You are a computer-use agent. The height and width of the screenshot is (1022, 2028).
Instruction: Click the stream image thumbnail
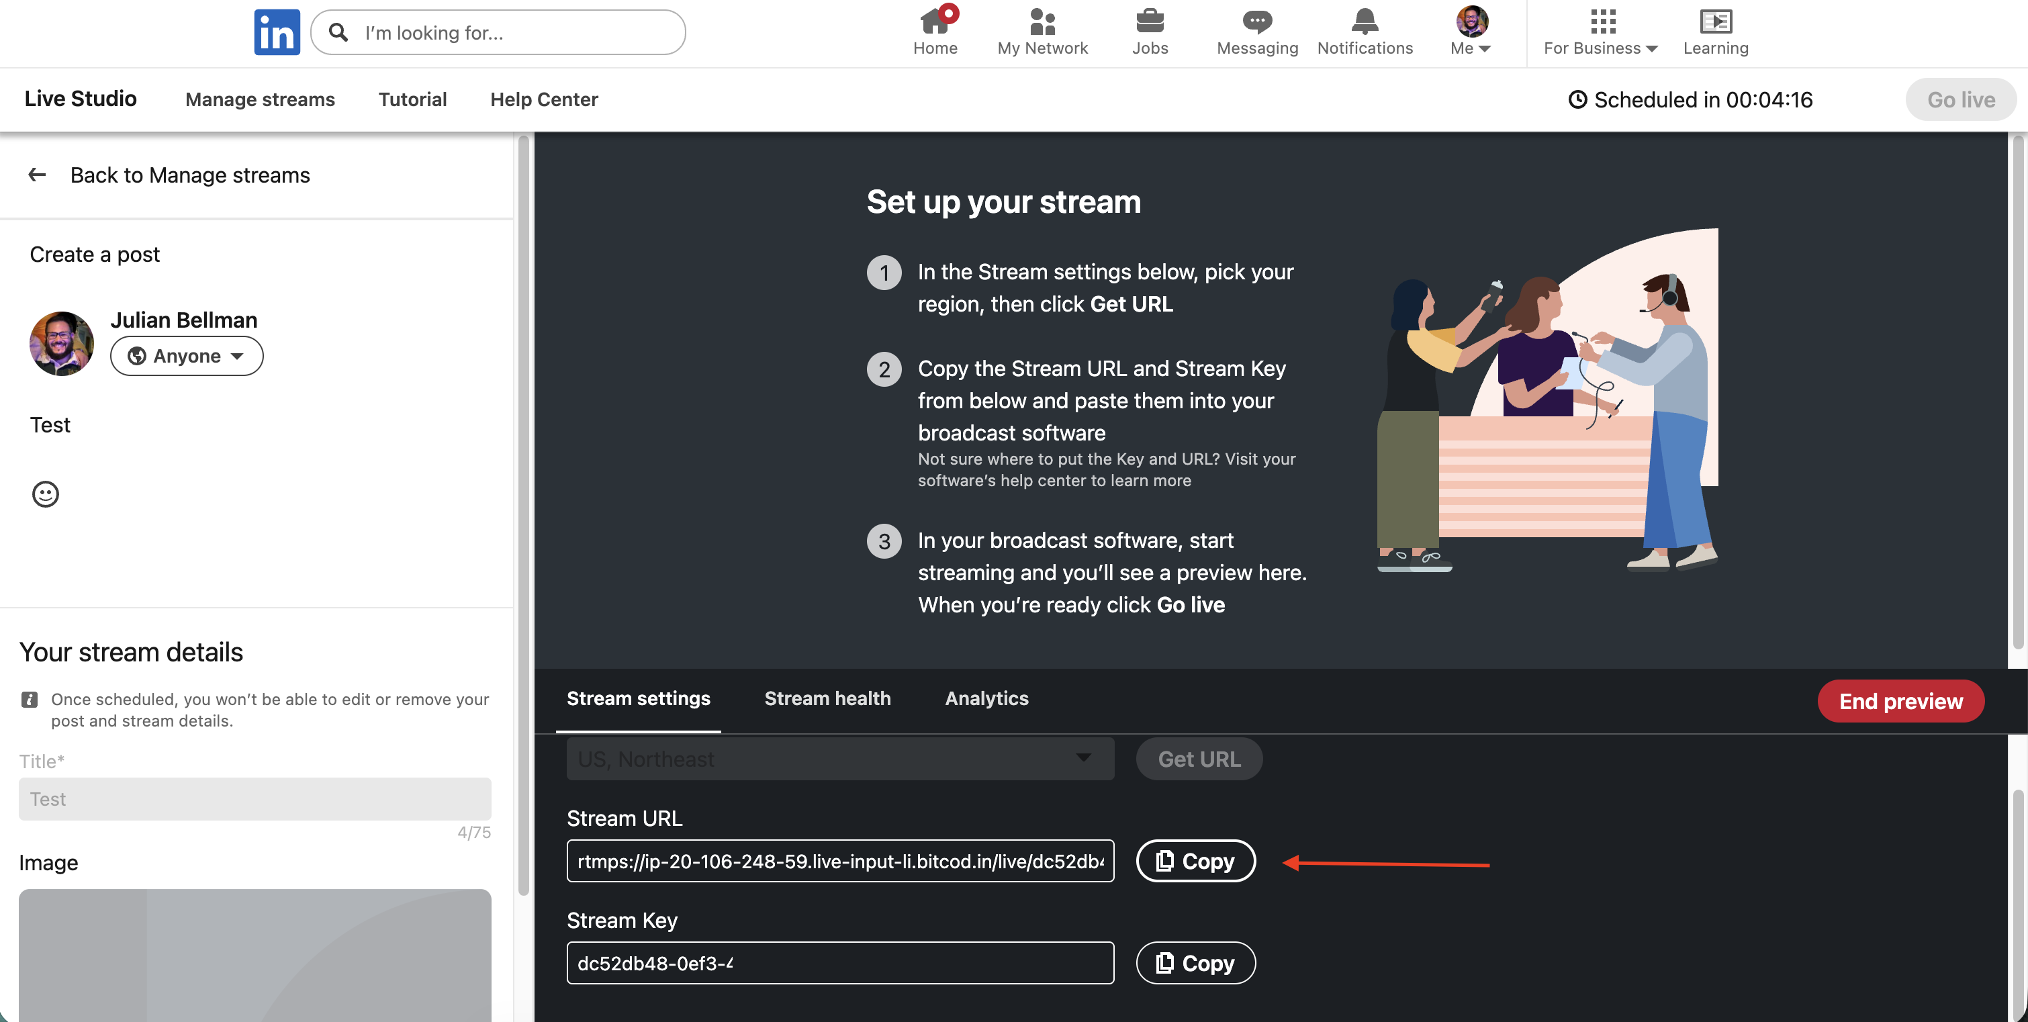click(x=255, y=955)
